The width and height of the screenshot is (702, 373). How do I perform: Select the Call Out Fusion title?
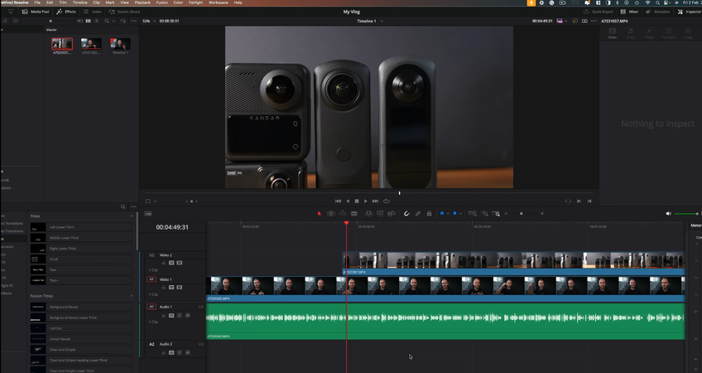pos(81,328)
